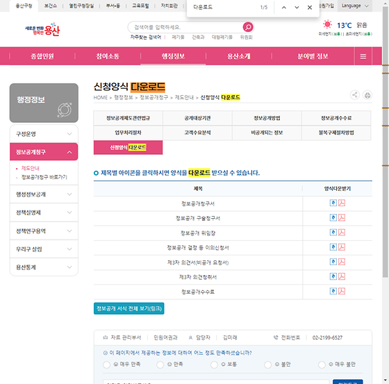Go to next find result arrow
The image size is (389, 384).
297,8
